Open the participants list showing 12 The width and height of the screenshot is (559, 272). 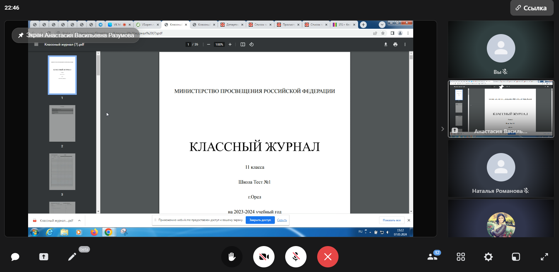pos(433,256)
